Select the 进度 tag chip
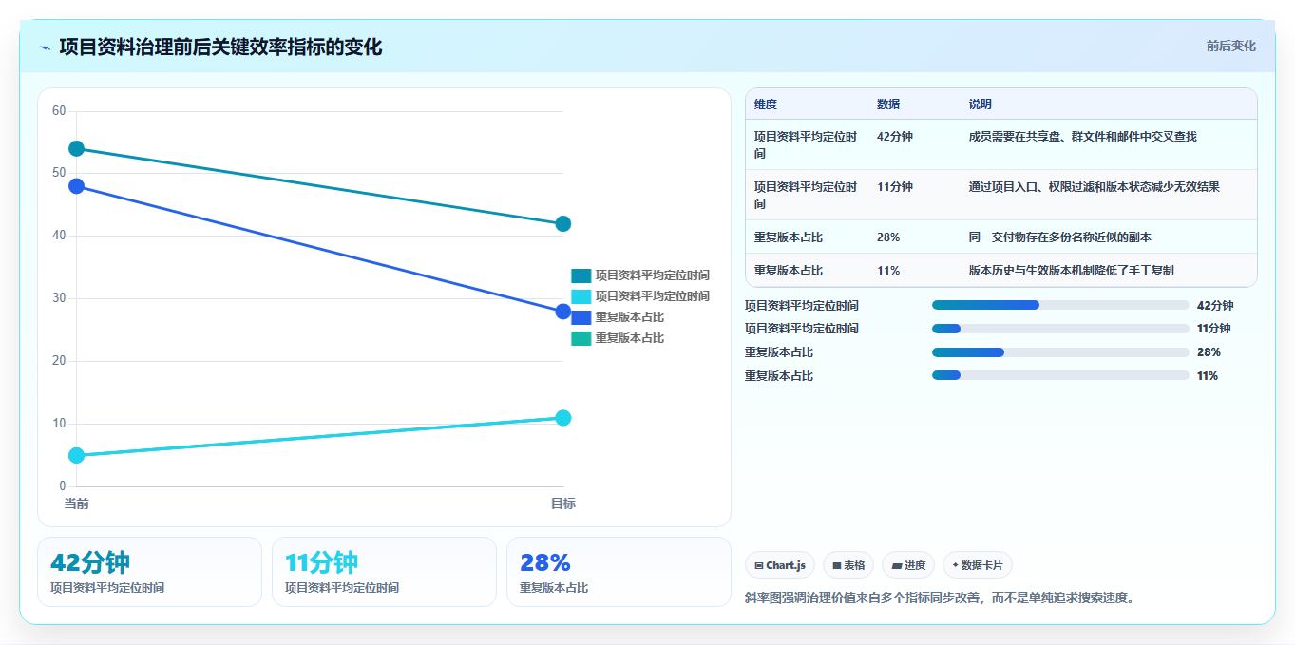The width and height of the screenshot is (1295, 645). click(x=908, y=565)
